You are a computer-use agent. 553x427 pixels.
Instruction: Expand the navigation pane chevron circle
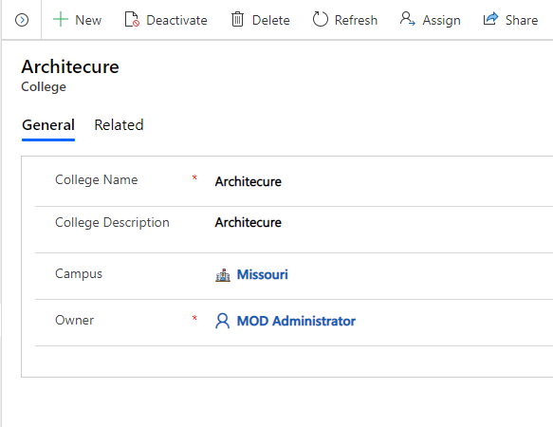pyautogui.click(x=22, y=20)
